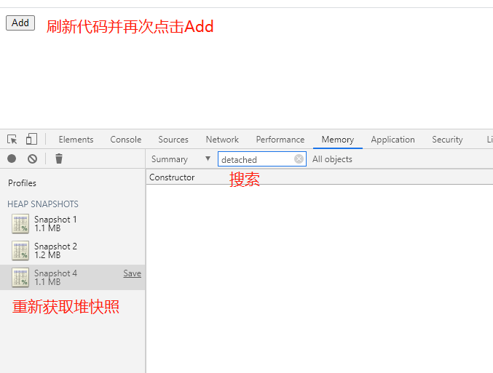Clear the detached filter with the X icon
Viewport: 493px width, 373px height.
click(x=299, y=159)
